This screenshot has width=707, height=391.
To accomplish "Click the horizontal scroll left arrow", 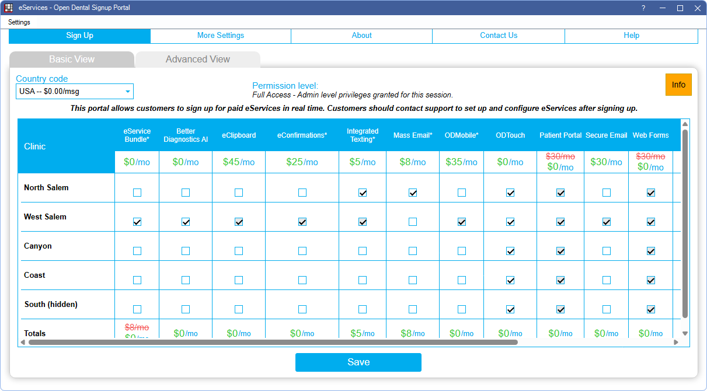I will click(23, 342).
